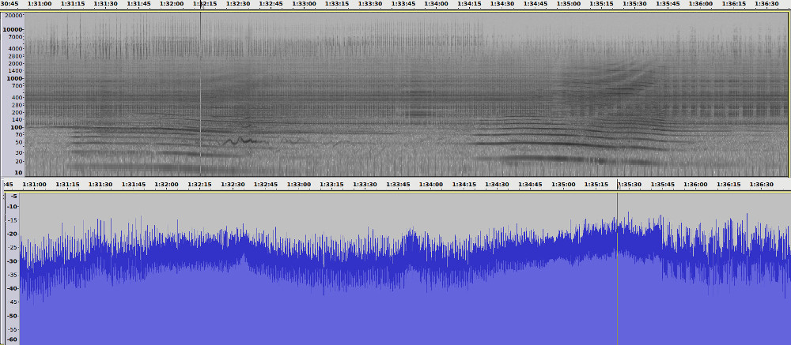Click the vertical cursor line in the spectrogram
Image resolution: width=791 pixels, height=345 pixels.
coord(200,95)
